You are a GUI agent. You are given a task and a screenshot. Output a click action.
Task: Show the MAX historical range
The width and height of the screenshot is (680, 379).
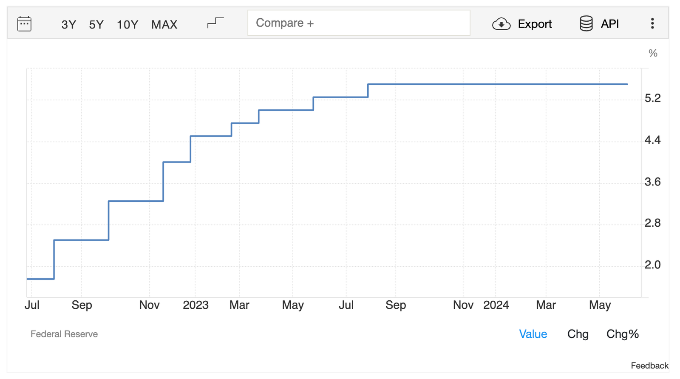(164, 25)
